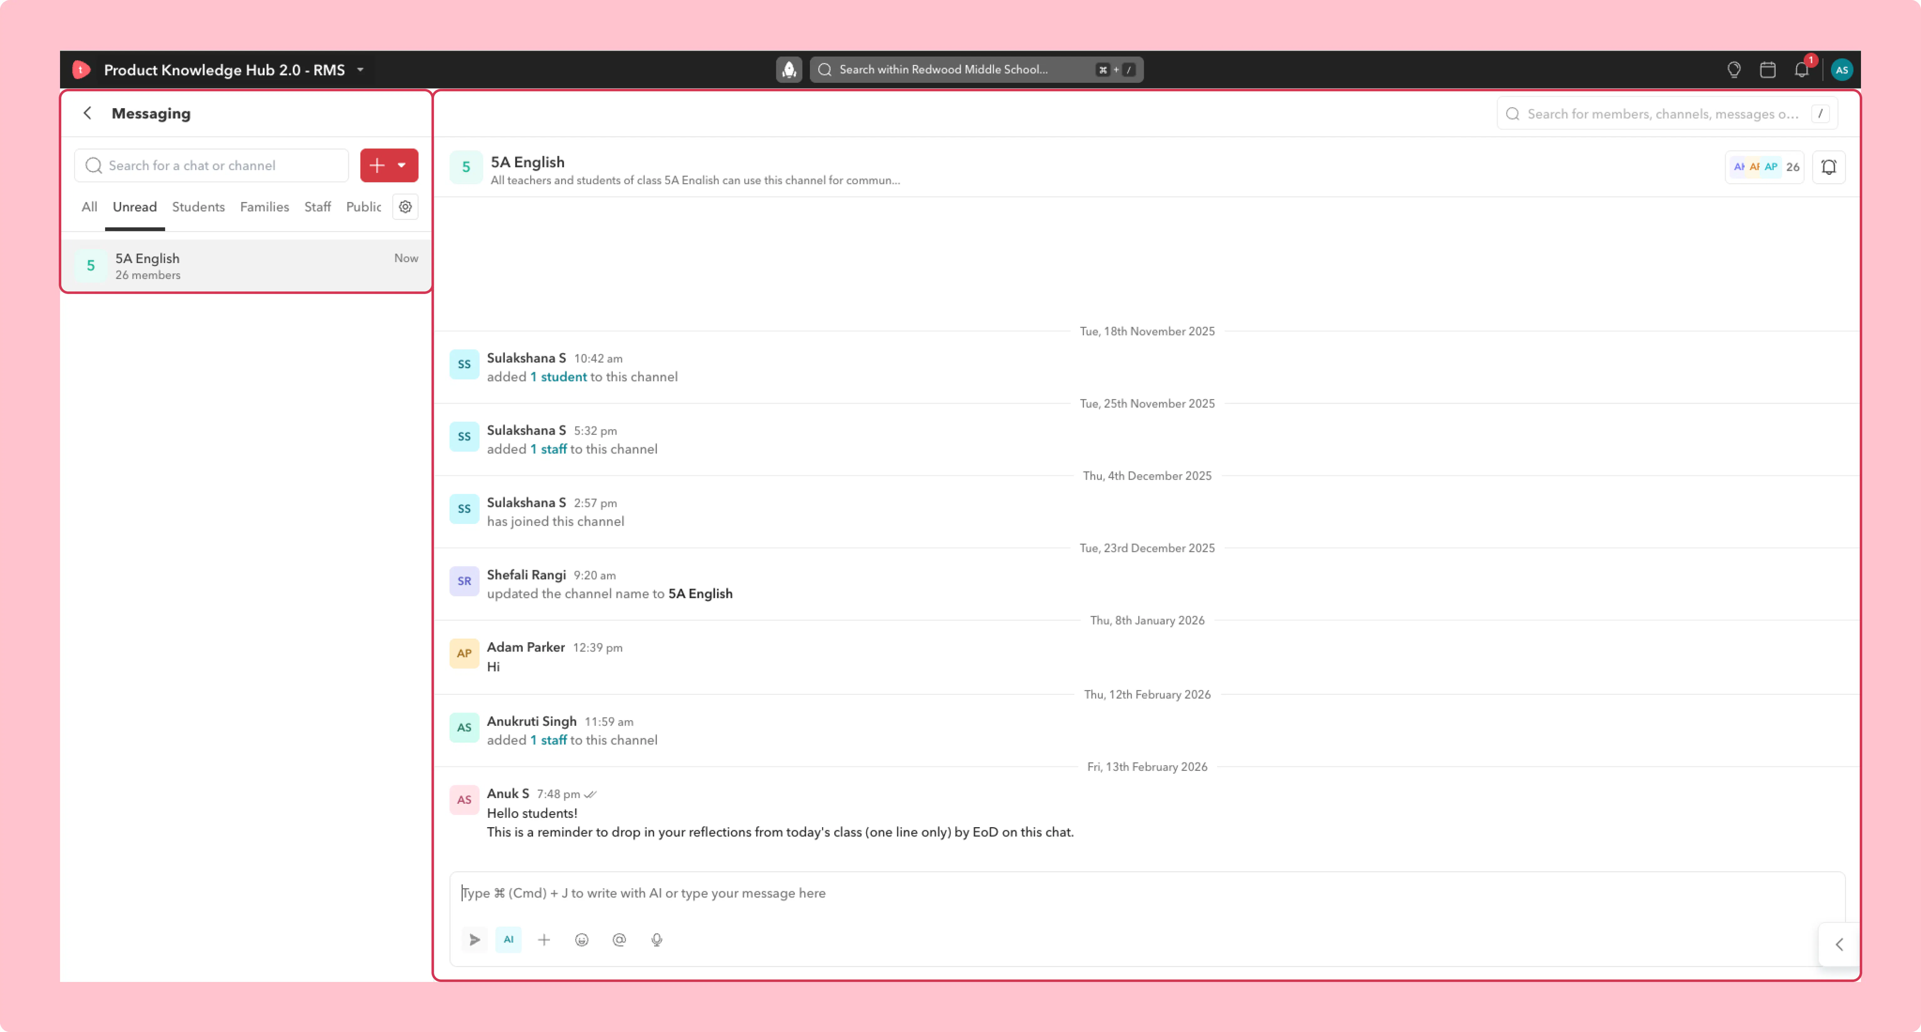Click the search magnifier icon in the top search bar
Image resolution: width=1921 pixels, height=1032 pixels.
pyautogui.click(x=824, y=69)
